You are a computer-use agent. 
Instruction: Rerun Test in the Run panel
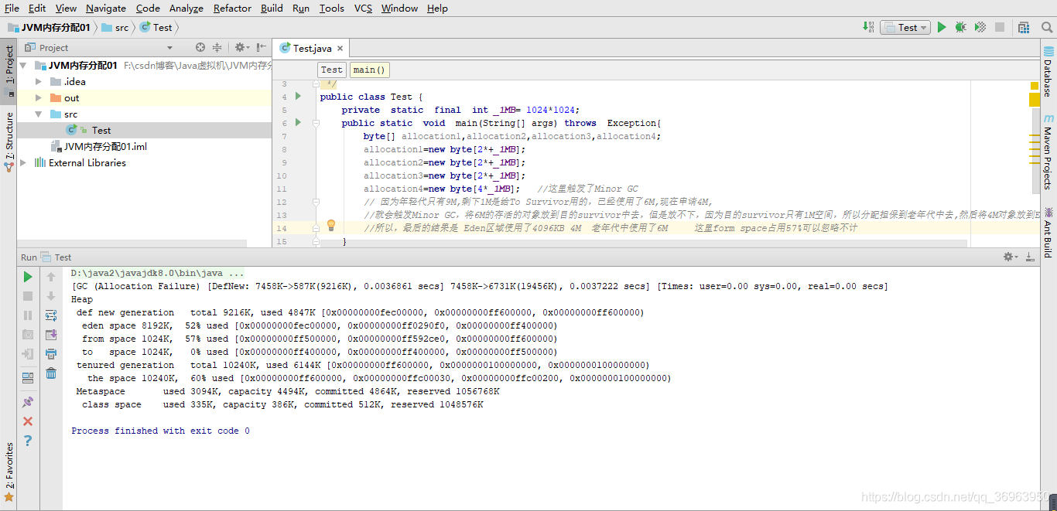tap(28, 277)
